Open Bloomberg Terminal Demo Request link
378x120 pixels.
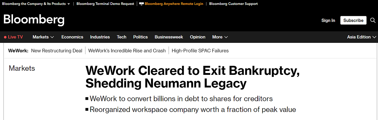point(105,4)
